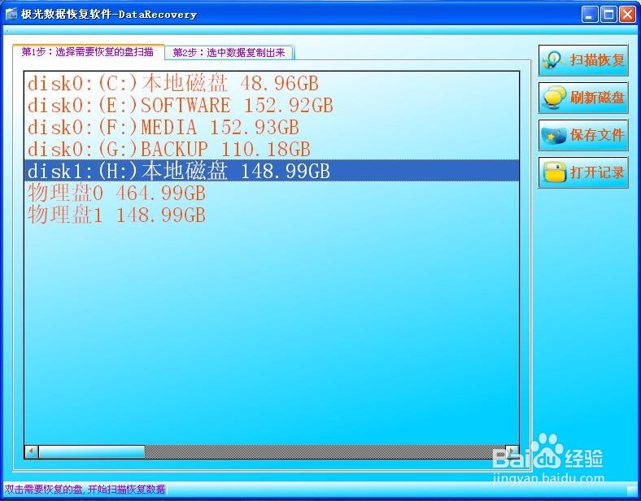Select 物理盘1 148.99GB entry

pyautogui.click(x=272, y=215)
